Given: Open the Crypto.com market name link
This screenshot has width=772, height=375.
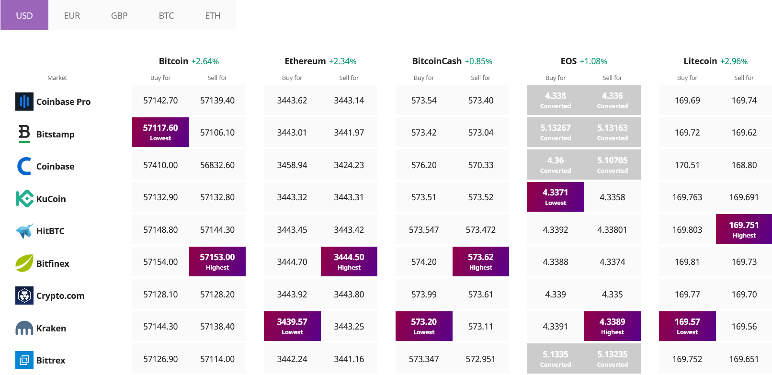Looking at the screenshot, I should pos(60,295).
